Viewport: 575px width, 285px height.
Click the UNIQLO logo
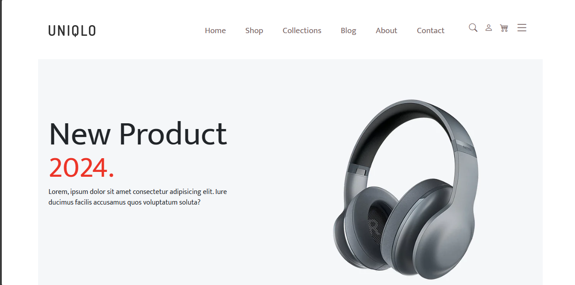coord(72,30)
